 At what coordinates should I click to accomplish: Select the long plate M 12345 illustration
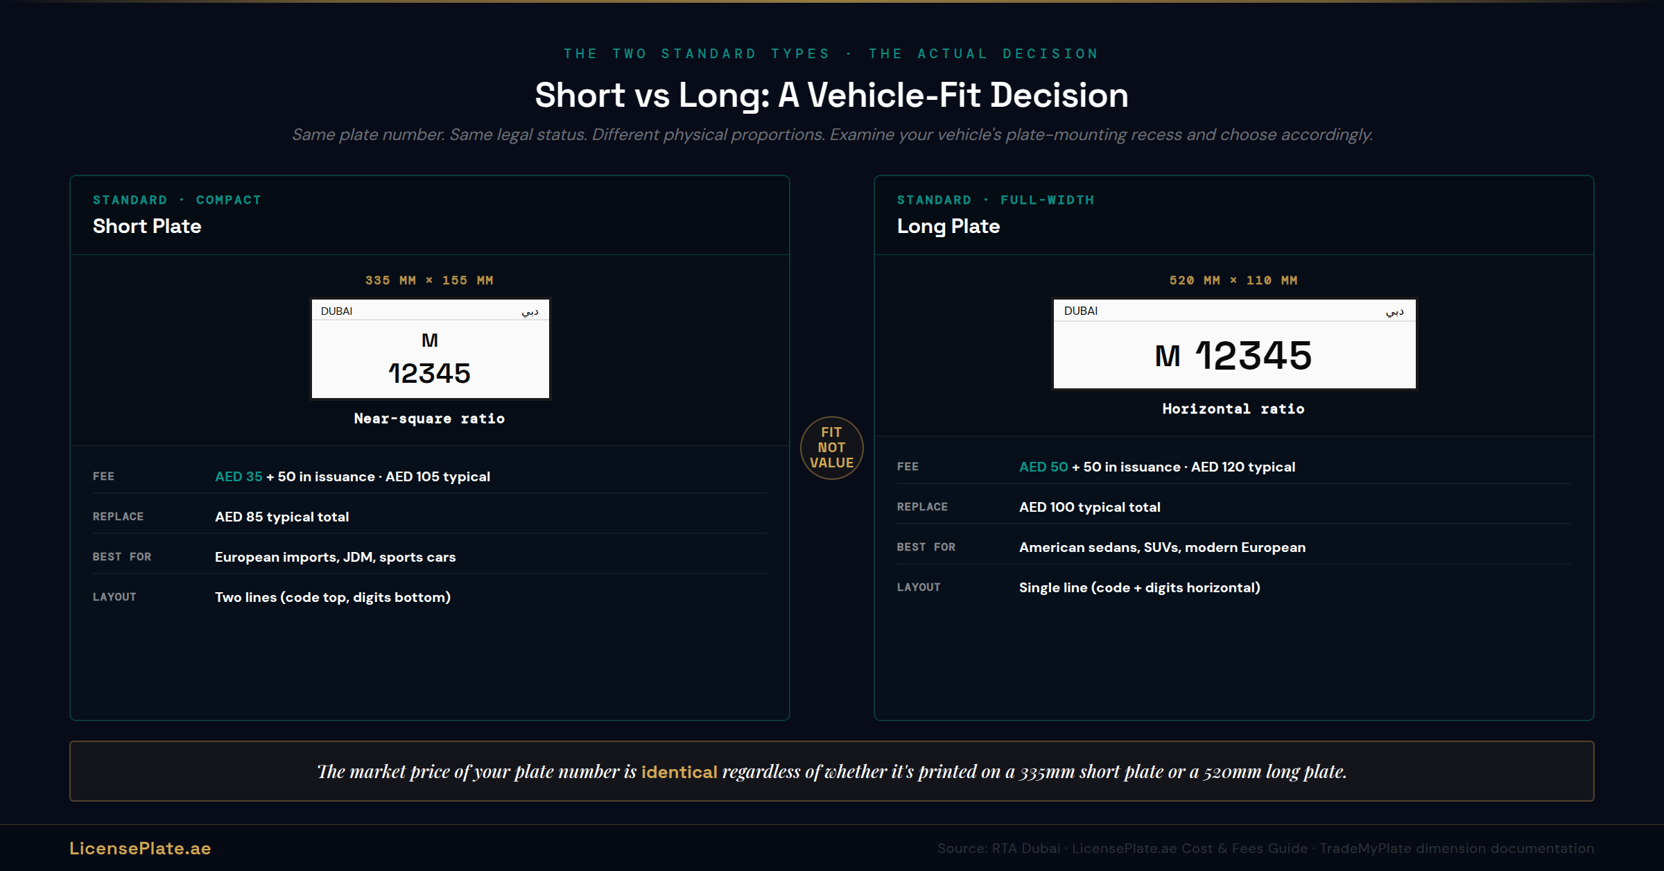click(1234, 344)
